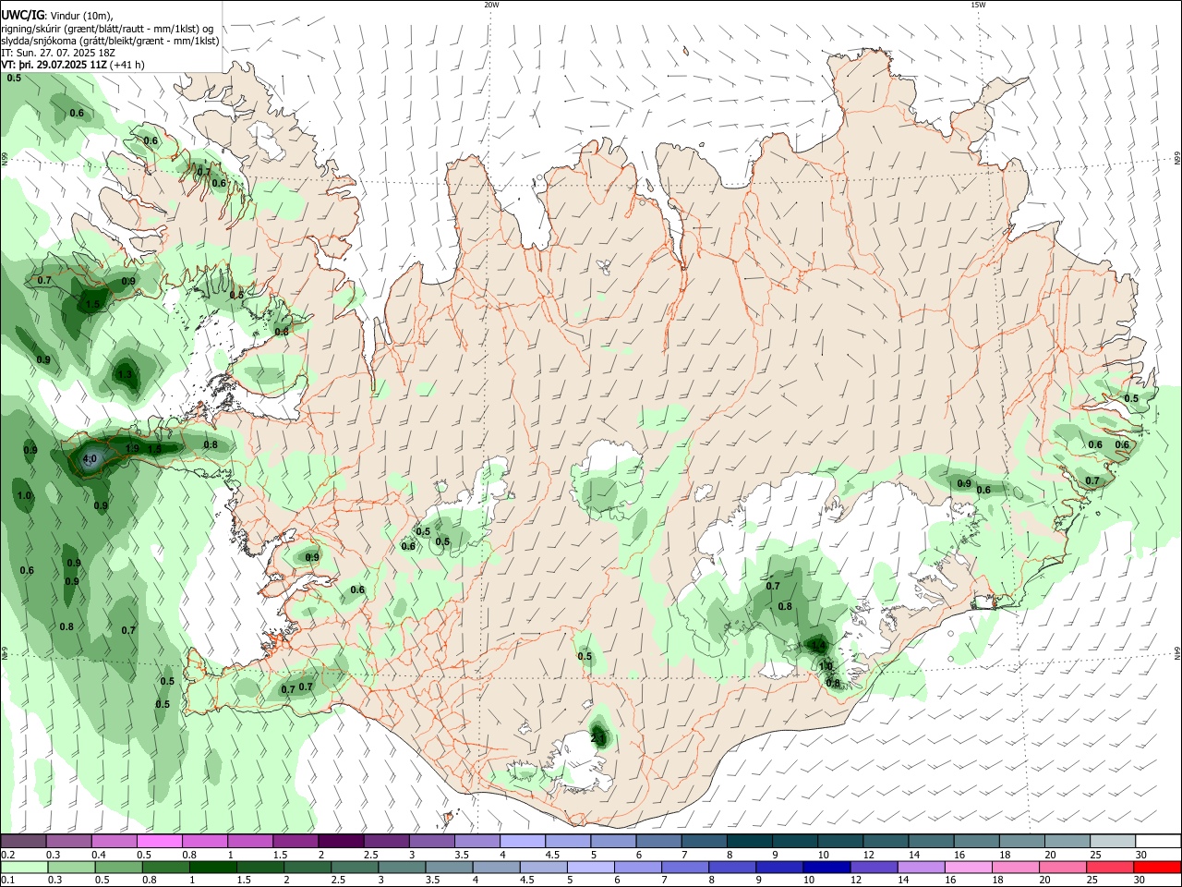Screen dimensions: 1182x887
Task: Select the bright pink swatch between 0.5 and 0.8 in the upper row
Action: coord(160,842)
